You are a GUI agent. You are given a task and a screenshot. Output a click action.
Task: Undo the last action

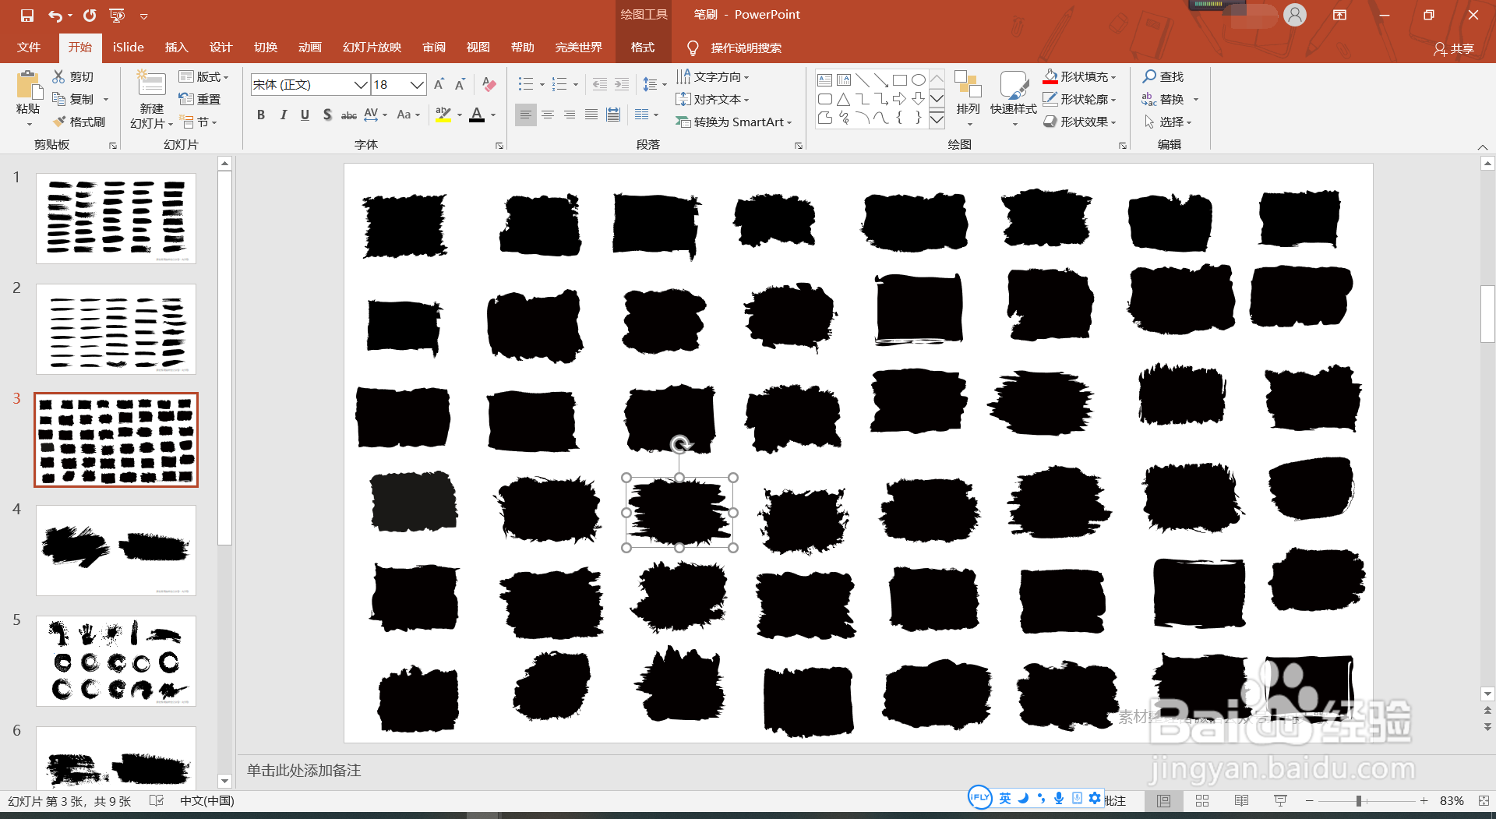click(55, 16)
